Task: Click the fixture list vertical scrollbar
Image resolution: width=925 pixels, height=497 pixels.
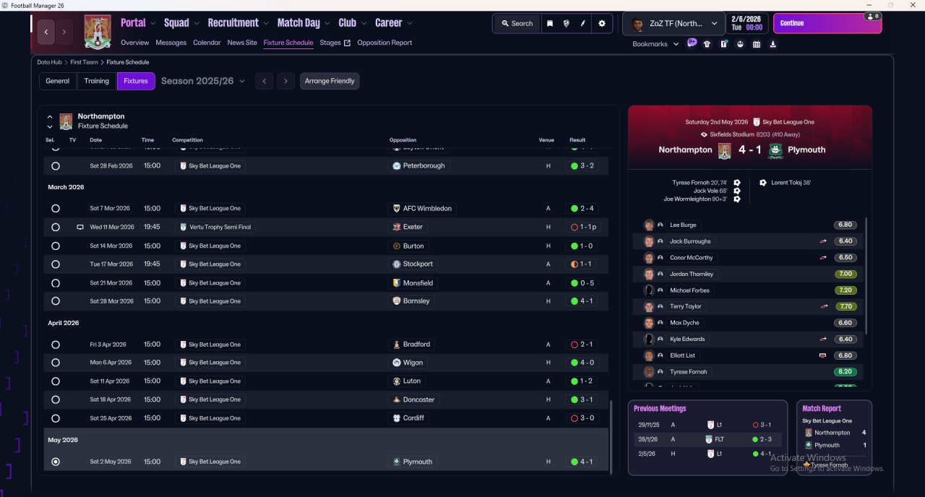Action: coord(612,436)
